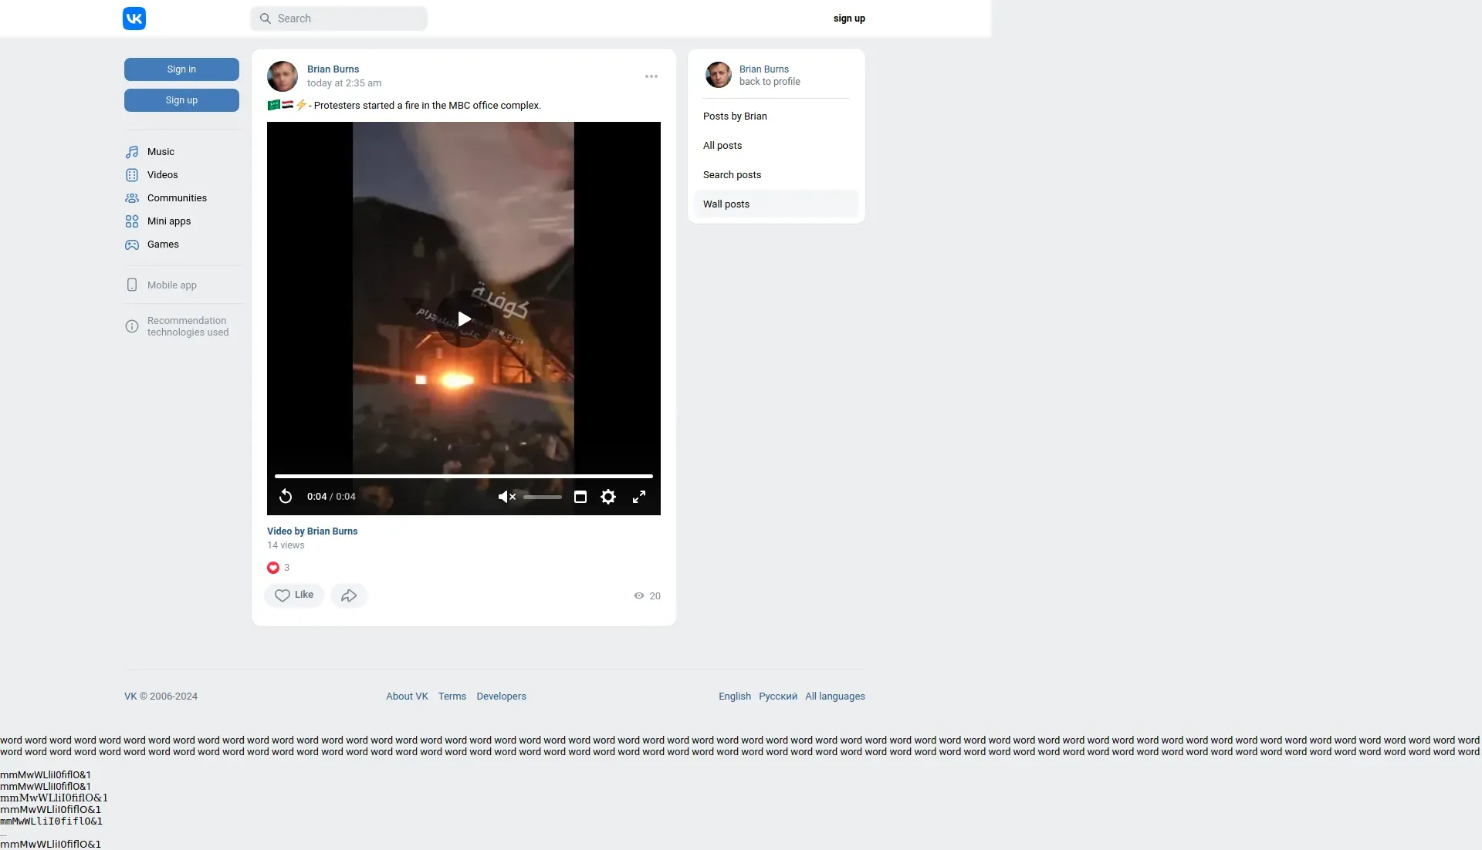Screen dimensions: 1482x850
Task: Select Posts by Brian menu item
Action: 735,116
